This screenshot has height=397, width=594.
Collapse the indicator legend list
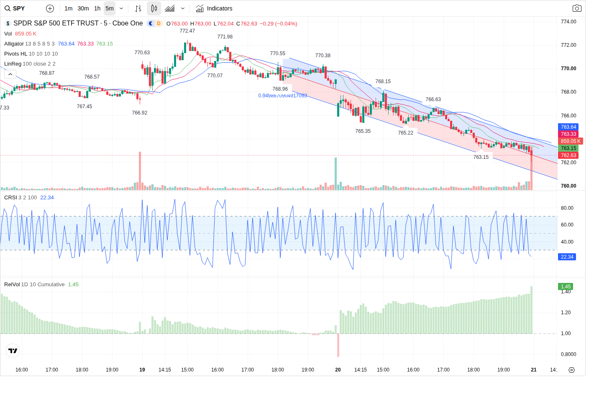(10, 74)
